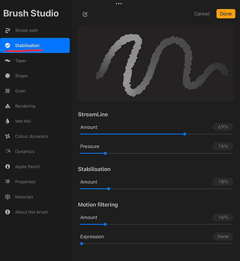Click the StreamLine Pressure 16% value

pyautogui.click(x=223, y=146)
